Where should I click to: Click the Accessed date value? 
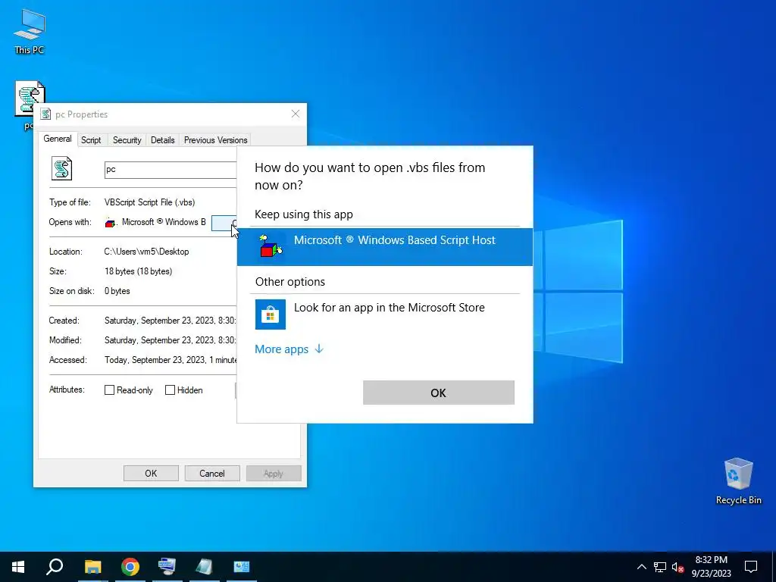(171, 360)
